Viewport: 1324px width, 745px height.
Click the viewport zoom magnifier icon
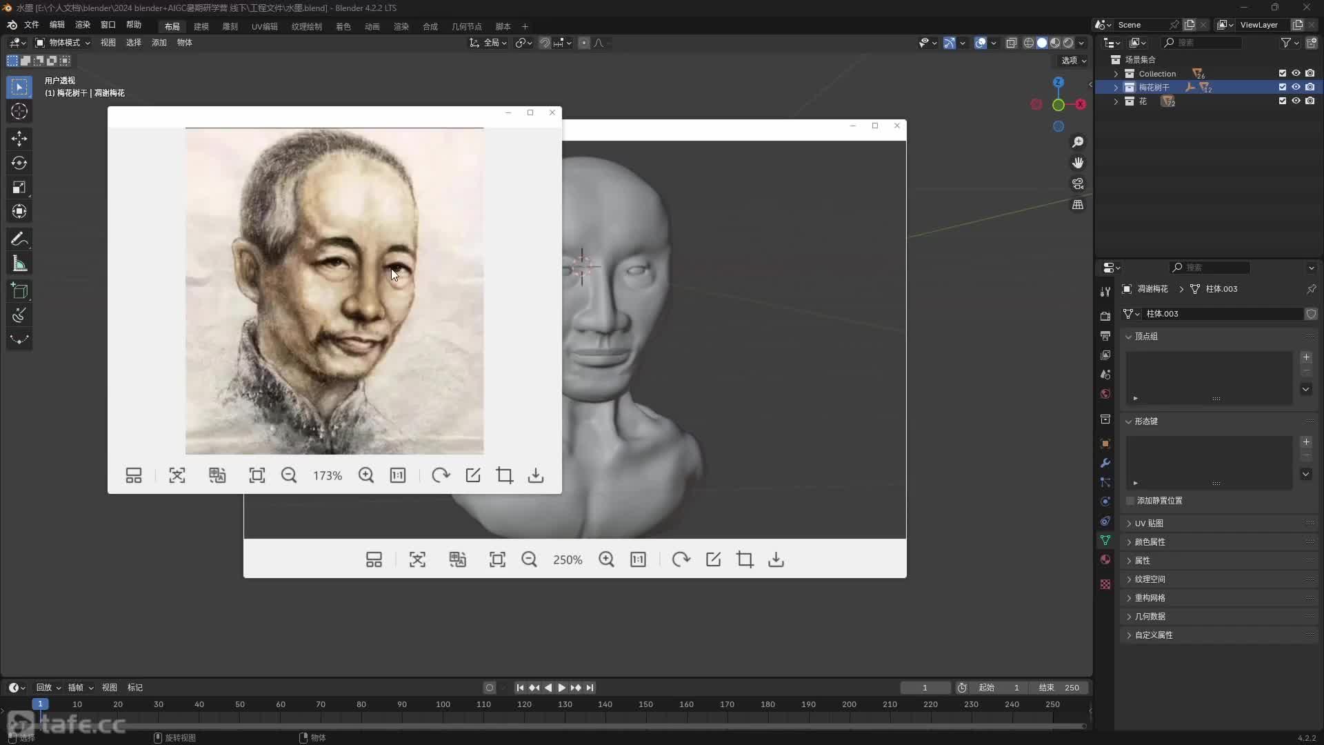point(1078,142)
